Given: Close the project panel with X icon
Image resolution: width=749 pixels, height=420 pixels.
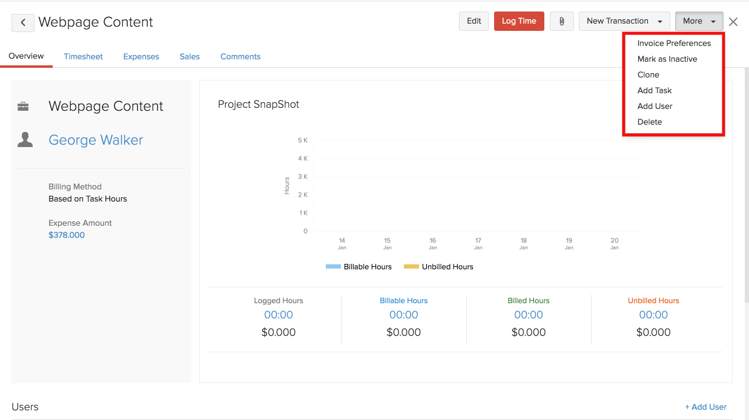Looking at the screenshot, I should click(x=733, y=22).
